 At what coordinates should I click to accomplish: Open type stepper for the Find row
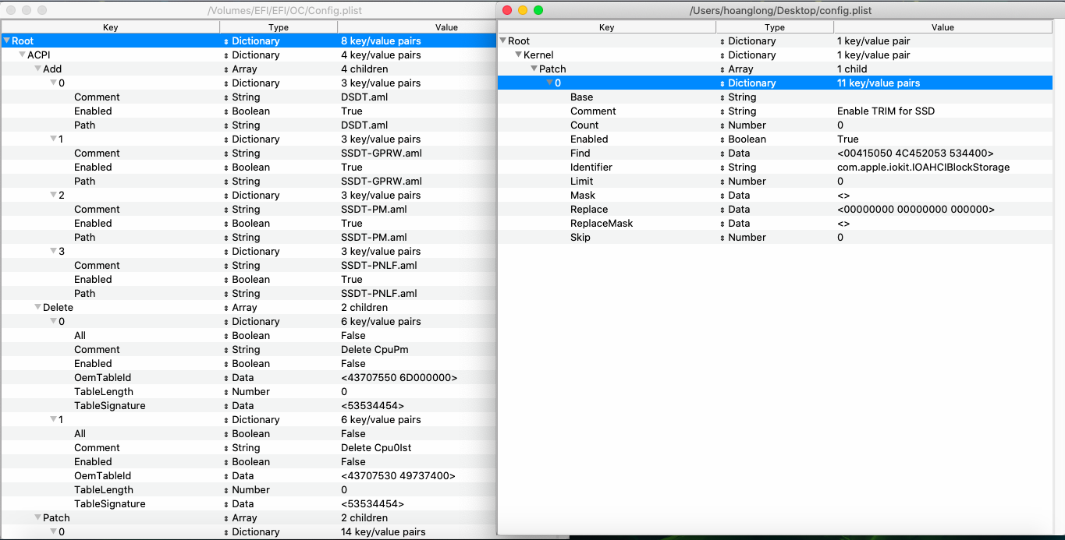tap(722, 154)
